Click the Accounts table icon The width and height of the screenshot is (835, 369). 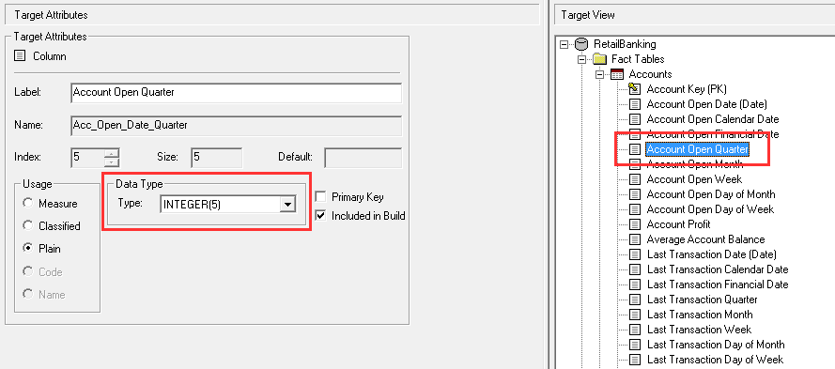(617, 74)
